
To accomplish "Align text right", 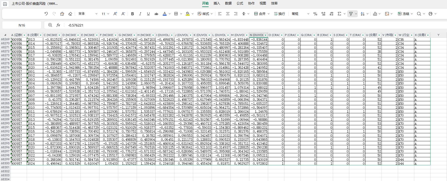I will 236,14.
